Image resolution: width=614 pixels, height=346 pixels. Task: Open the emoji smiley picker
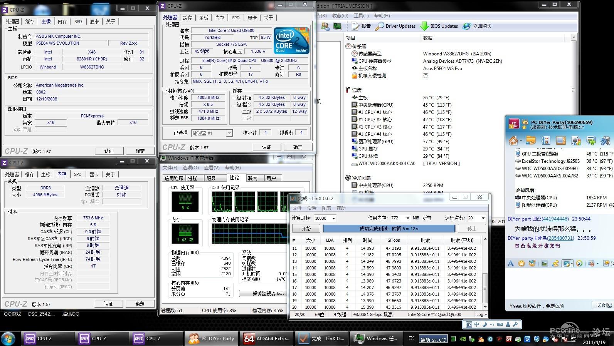click(x=521, y=264)
